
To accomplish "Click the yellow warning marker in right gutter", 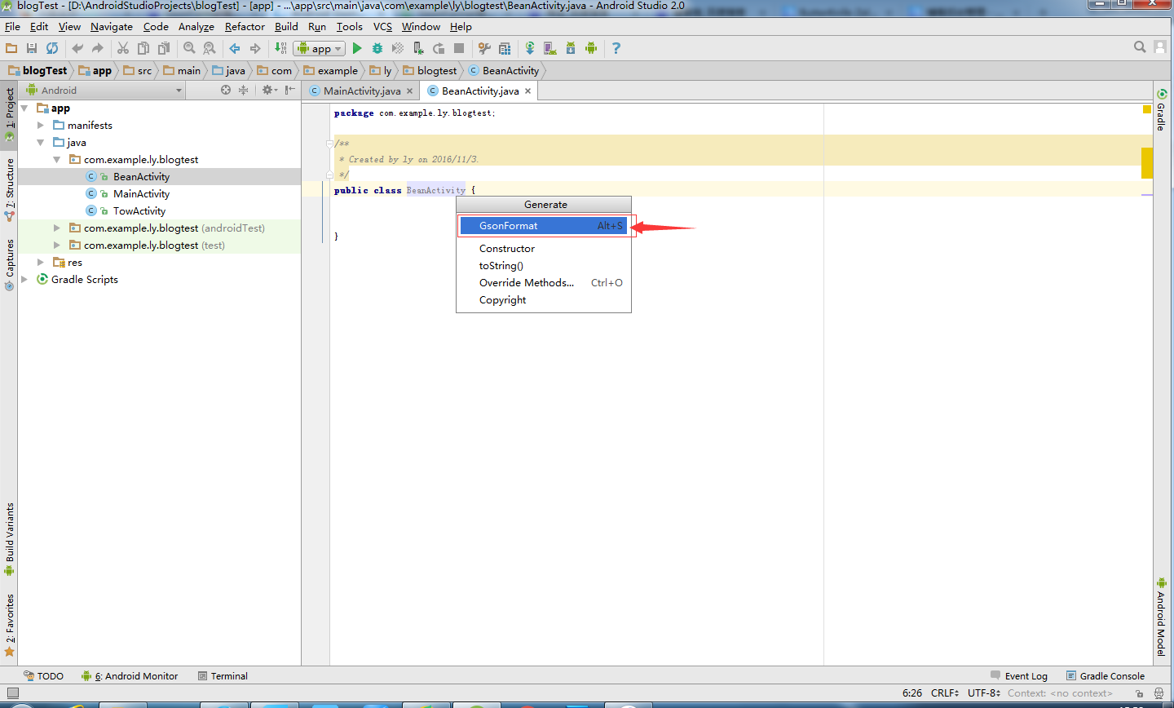I will point(1146,162).
